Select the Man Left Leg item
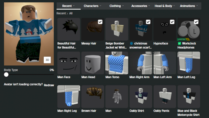 (189, 63)
